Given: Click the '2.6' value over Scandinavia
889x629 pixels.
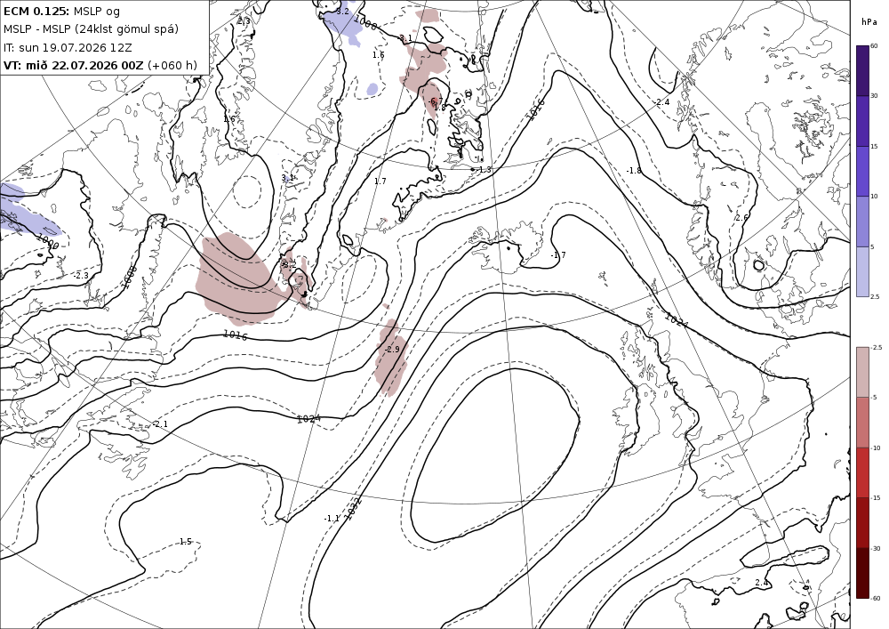Looking at the screenshot, I should pyautogui.click(x=741, y=218).
